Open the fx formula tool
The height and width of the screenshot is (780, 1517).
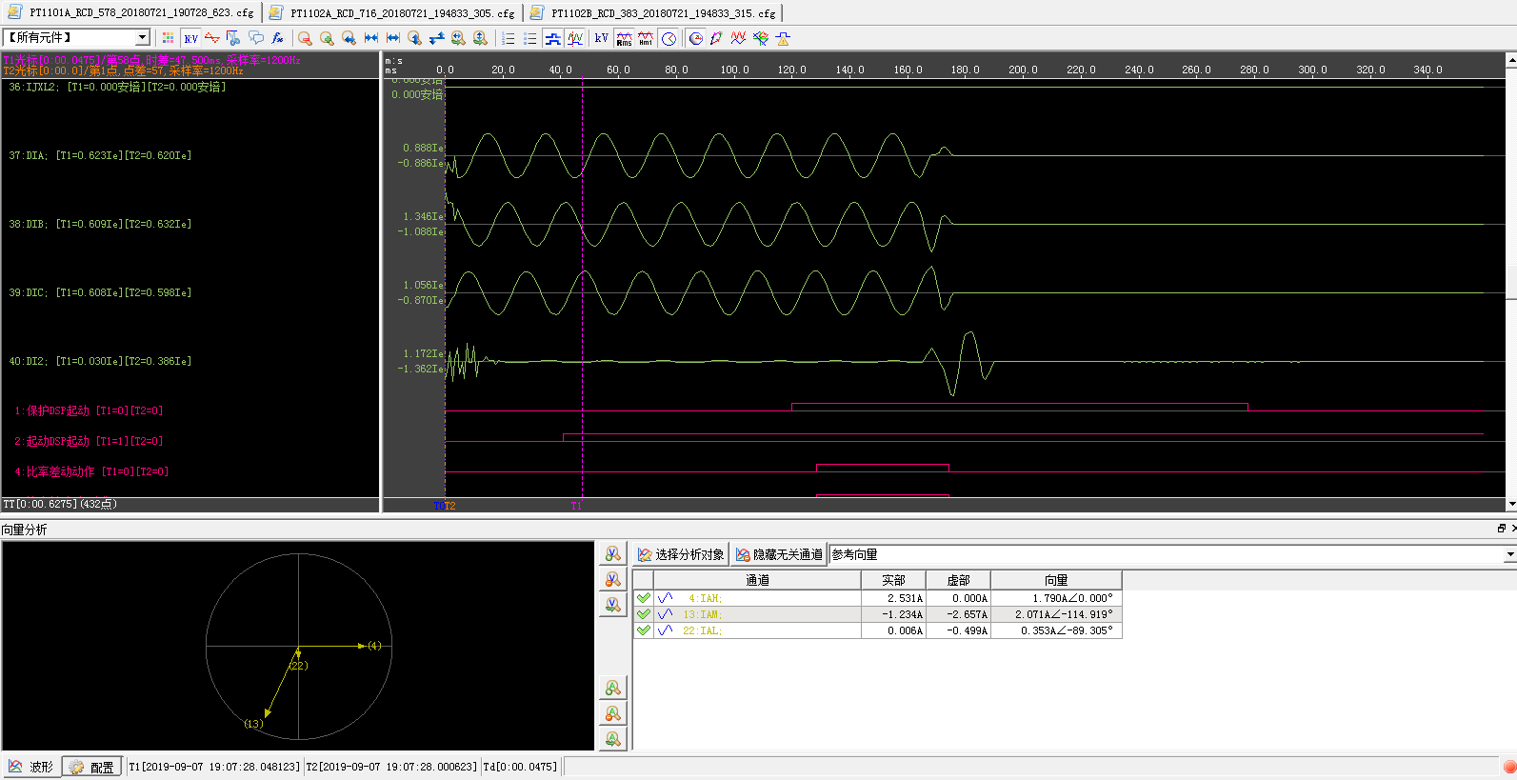[x=277, y=38]
